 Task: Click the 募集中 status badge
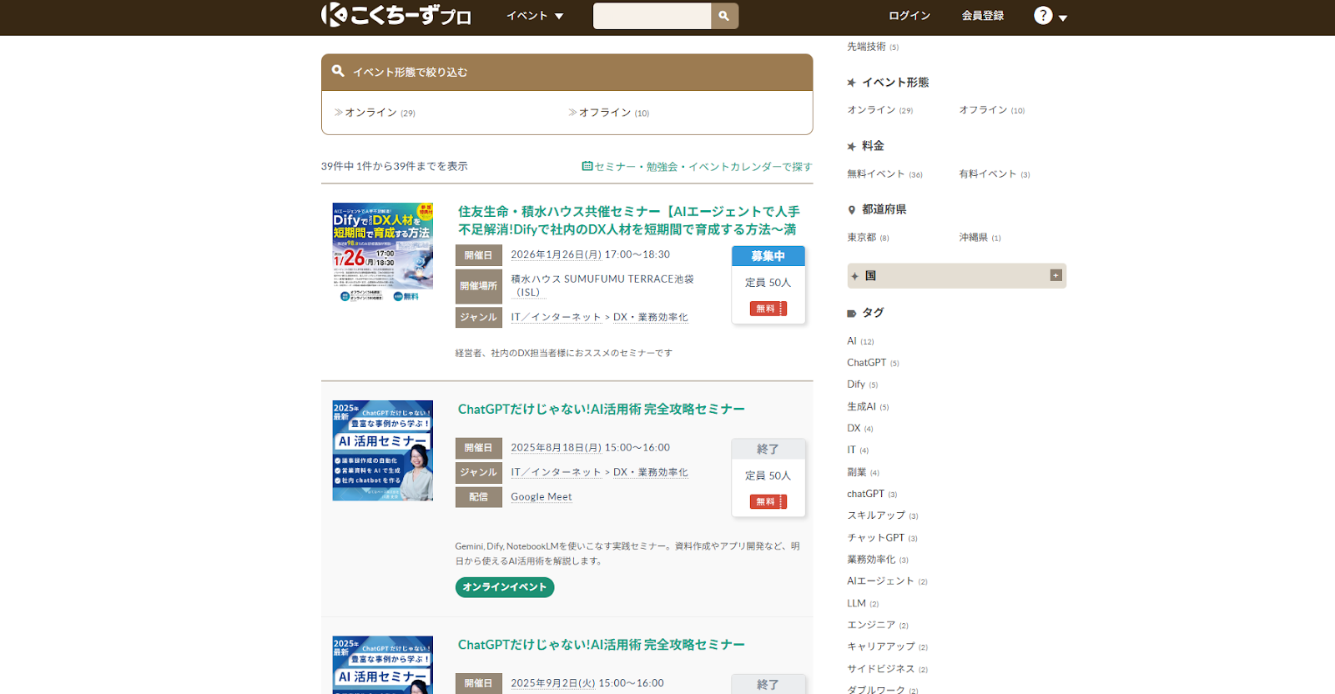click(x=768, y=256)
